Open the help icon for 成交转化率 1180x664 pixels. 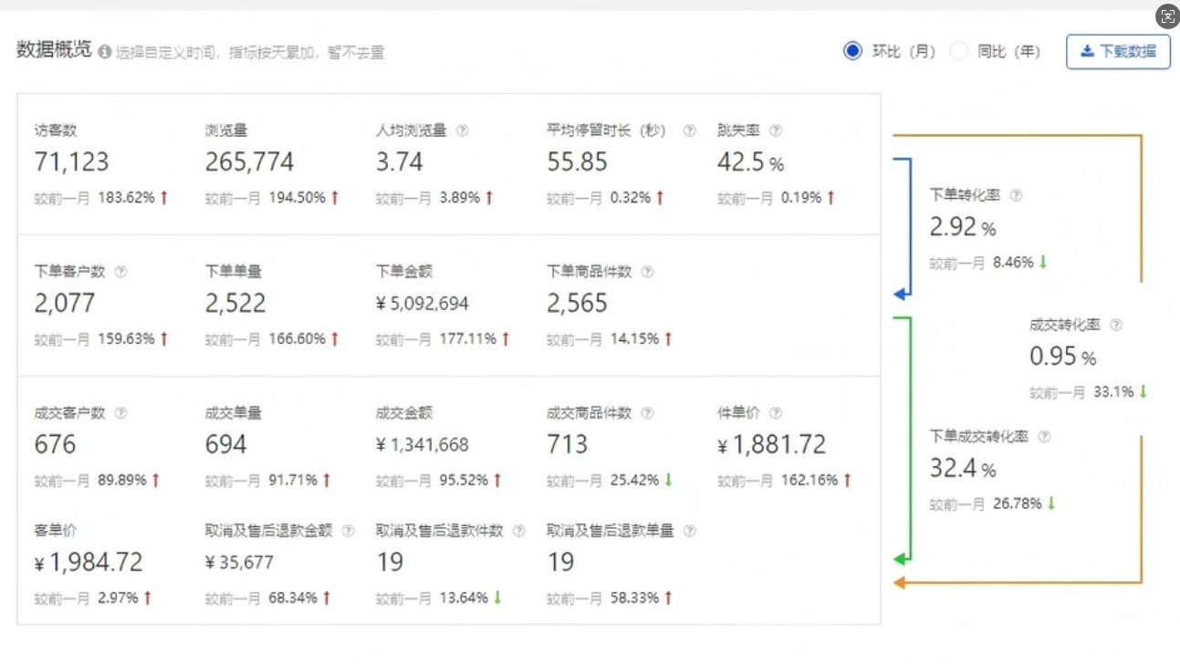[1116, 325]
